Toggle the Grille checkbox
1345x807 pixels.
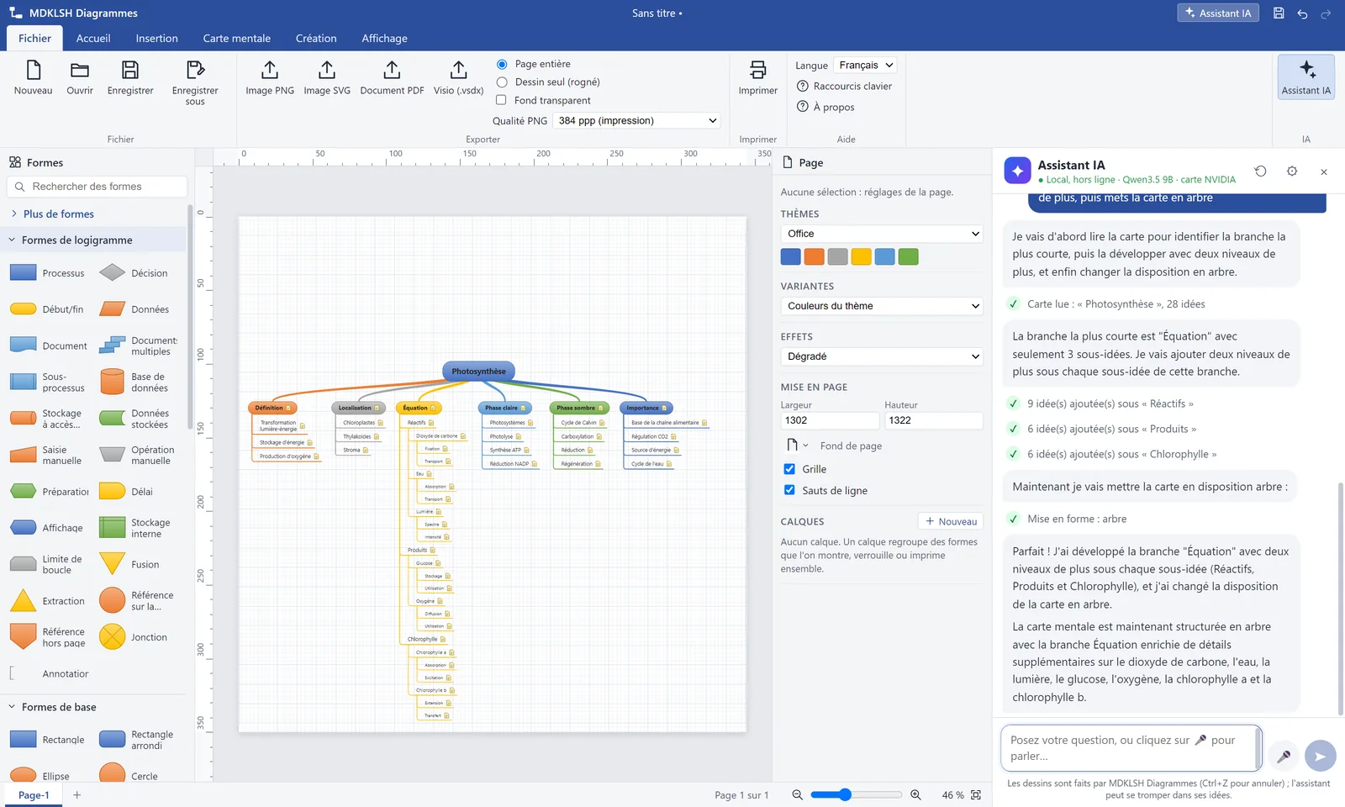tap(789, 469)
